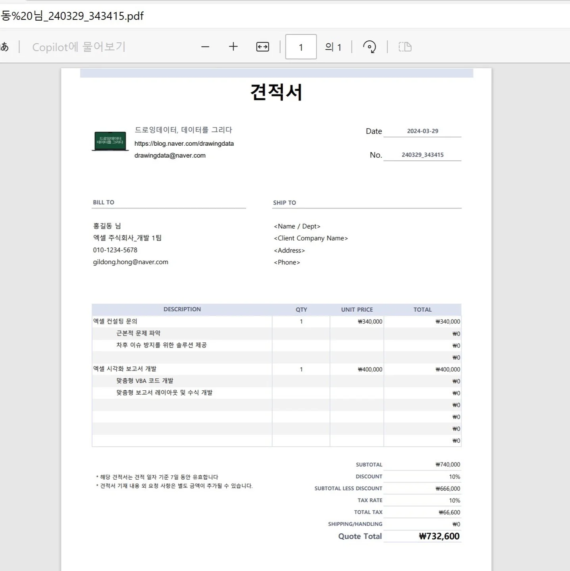Click the TOTAL column header
This screenshot has width=570, height=571.
pos(422,310)
